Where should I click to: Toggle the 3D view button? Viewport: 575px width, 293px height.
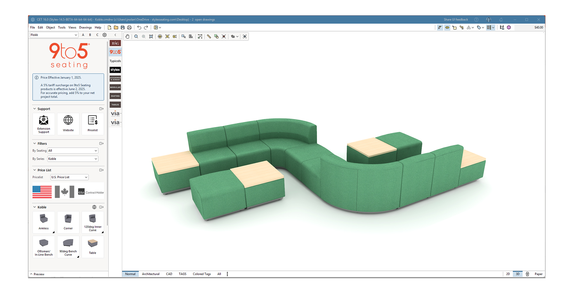(517, 274)
